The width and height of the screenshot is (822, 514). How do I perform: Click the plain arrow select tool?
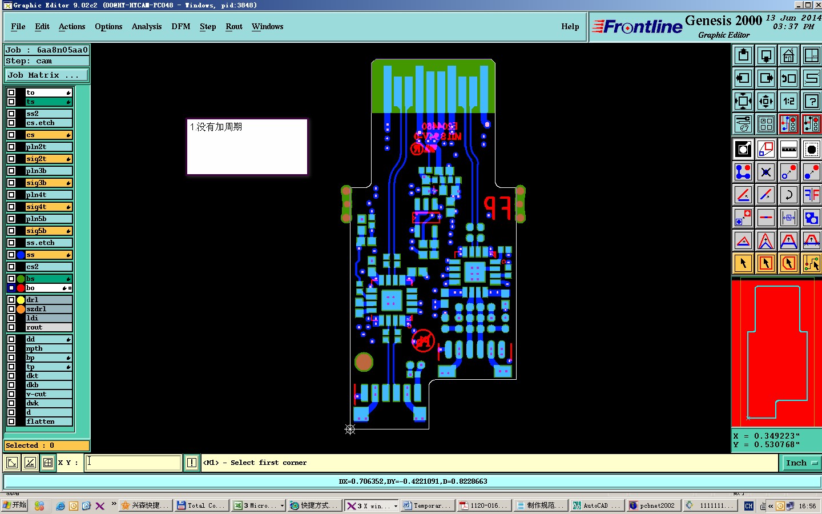click(743, 263)
